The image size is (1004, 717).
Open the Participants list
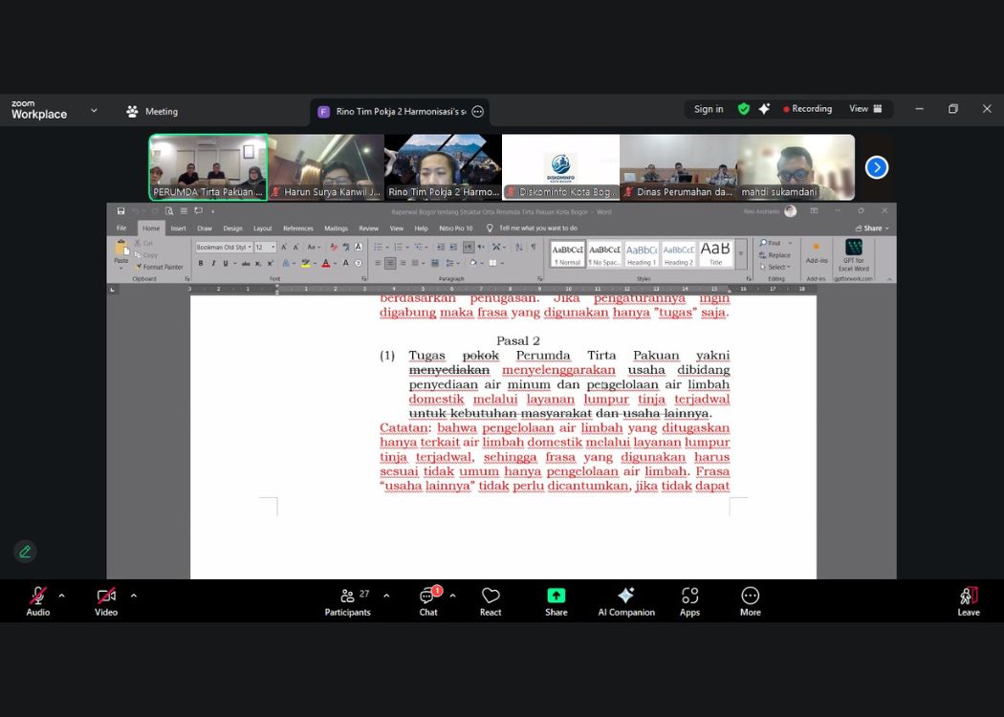click(348, 600)
